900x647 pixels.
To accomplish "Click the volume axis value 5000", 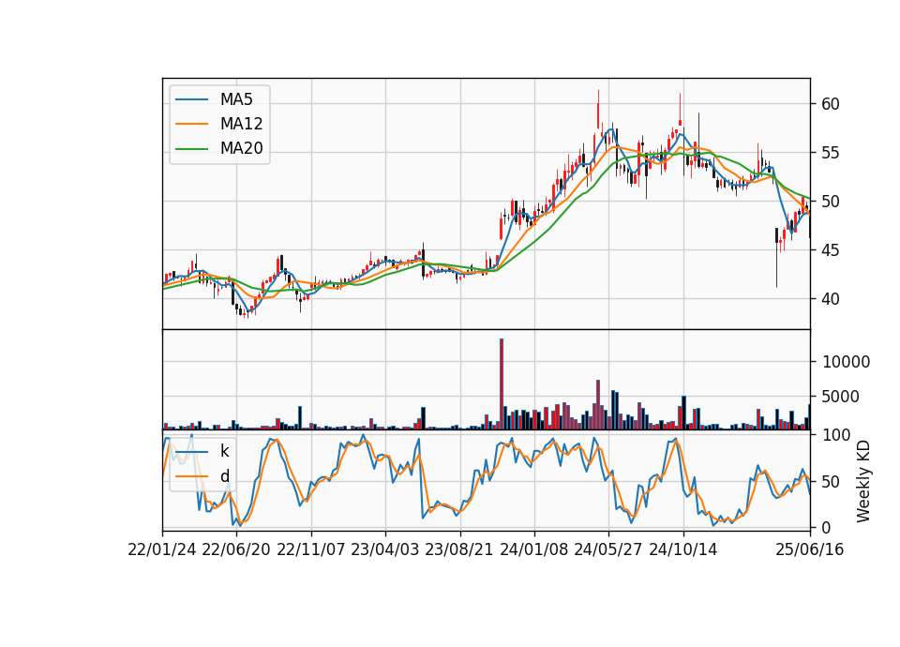I will coord(841,397).
